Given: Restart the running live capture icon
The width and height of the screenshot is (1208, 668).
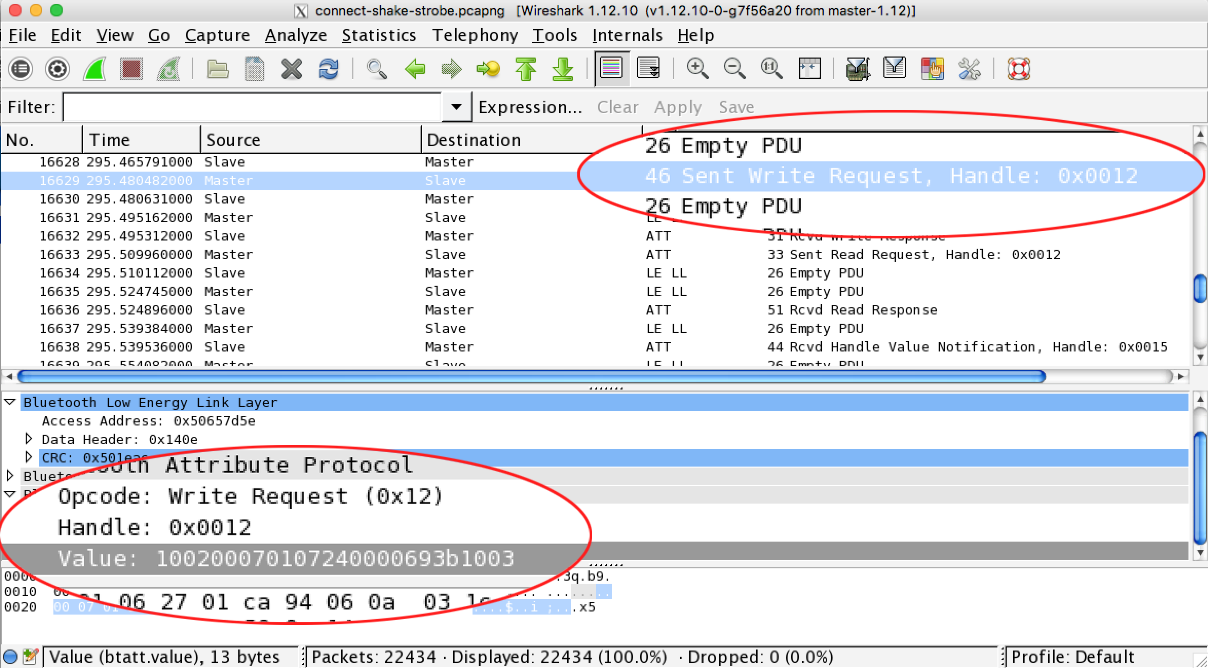Looking at the screenshot, I should click(168, 69).
